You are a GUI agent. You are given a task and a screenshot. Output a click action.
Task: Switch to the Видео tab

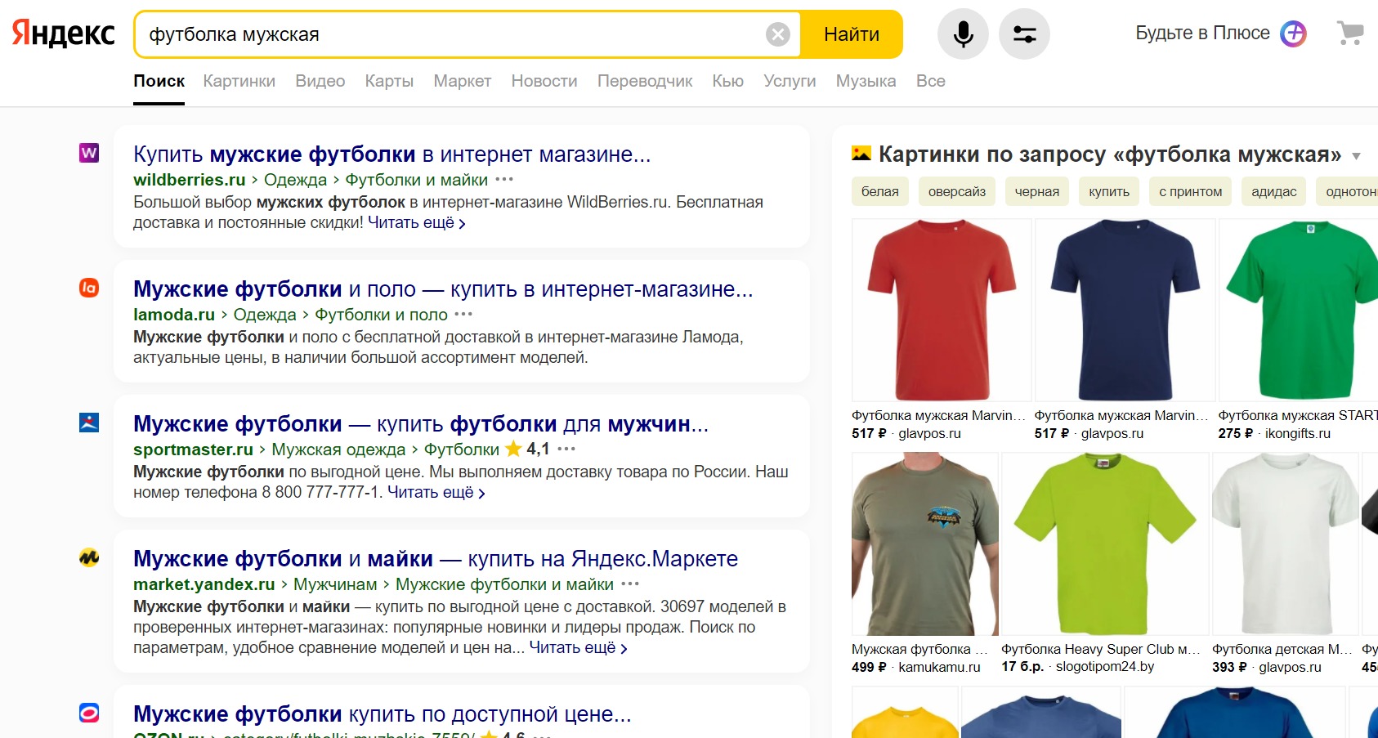click(320, 81)
